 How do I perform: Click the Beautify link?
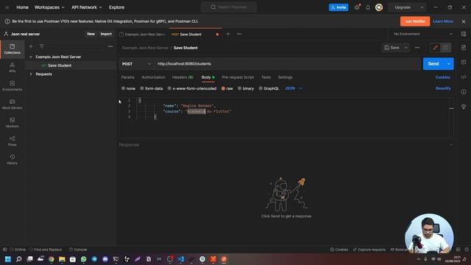[x=443, y=88]
